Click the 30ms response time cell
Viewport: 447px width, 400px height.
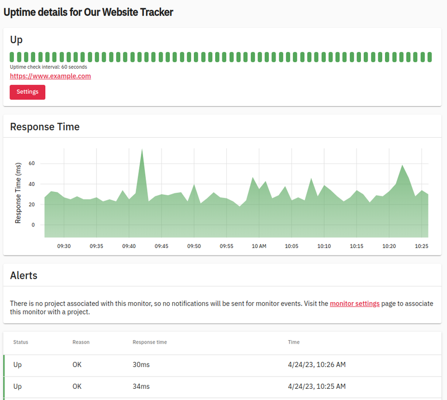tap(141, 365)
